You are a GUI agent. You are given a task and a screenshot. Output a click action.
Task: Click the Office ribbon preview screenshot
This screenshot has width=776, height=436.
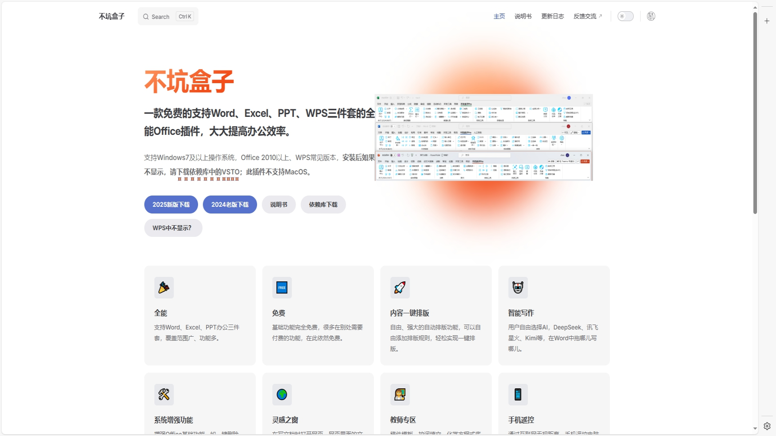pyautogui.click(x=483, y=137)
